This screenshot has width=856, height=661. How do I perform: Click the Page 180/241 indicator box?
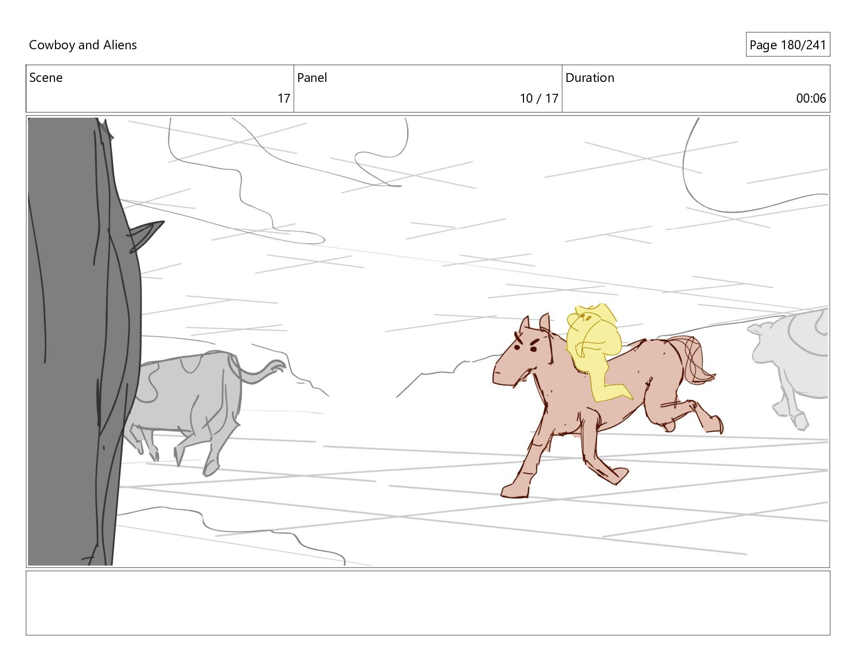coord(788,45)
